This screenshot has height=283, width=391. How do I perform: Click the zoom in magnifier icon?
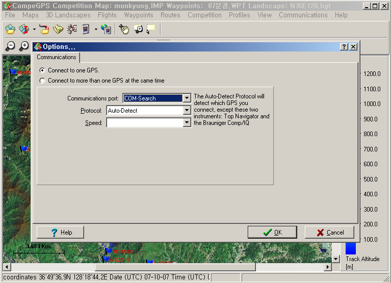24,46
